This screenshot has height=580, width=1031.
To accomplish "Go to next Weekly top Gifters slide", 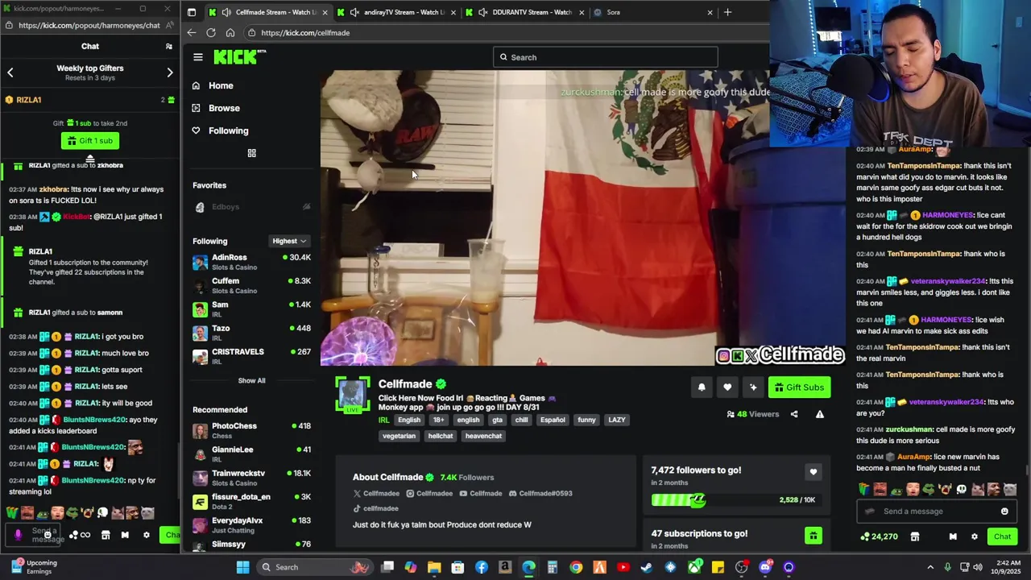I will (170, 72).
